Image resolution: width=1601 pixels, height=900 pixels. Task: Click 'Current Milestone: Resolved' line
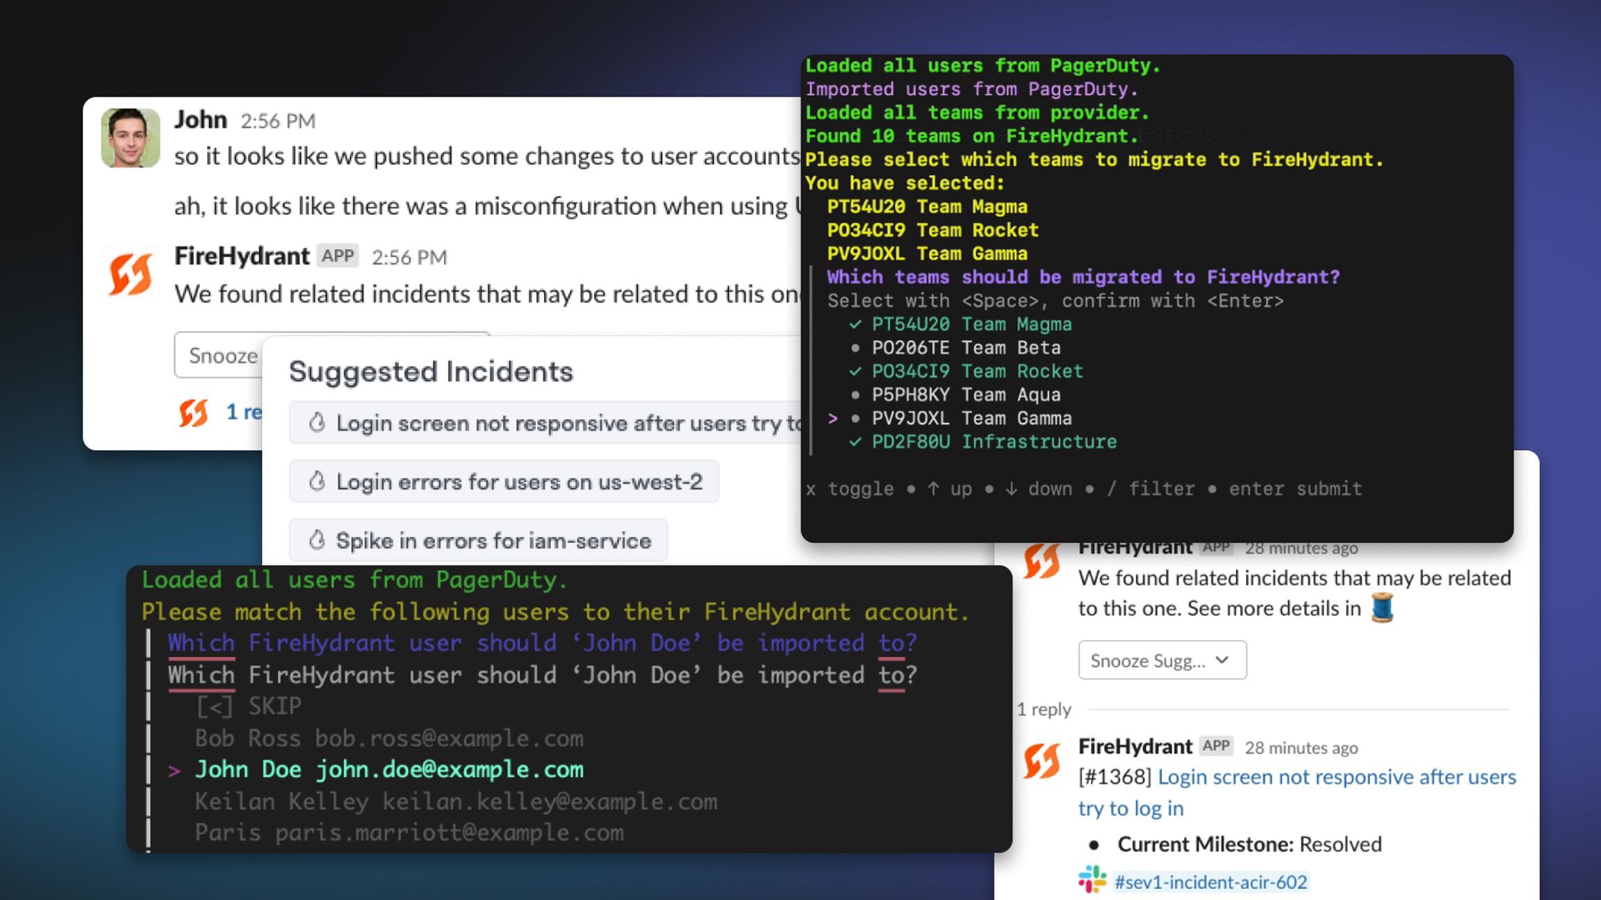pyautogui.click(x=1249, y=844)
